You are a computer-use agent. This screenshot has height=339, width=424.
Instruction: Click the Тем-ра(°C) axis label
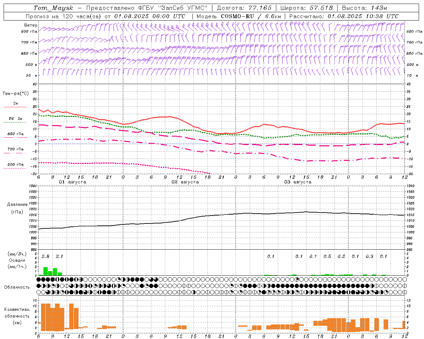[x=16, y=94]
